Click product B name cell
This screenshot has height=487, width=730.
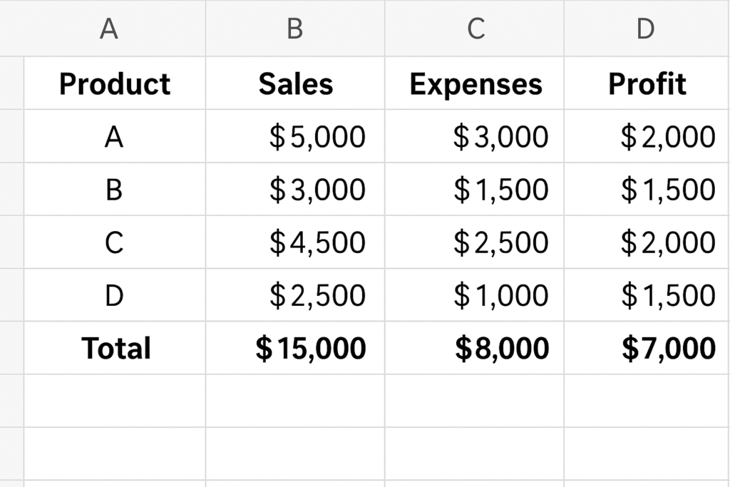[x=115, y=189]
